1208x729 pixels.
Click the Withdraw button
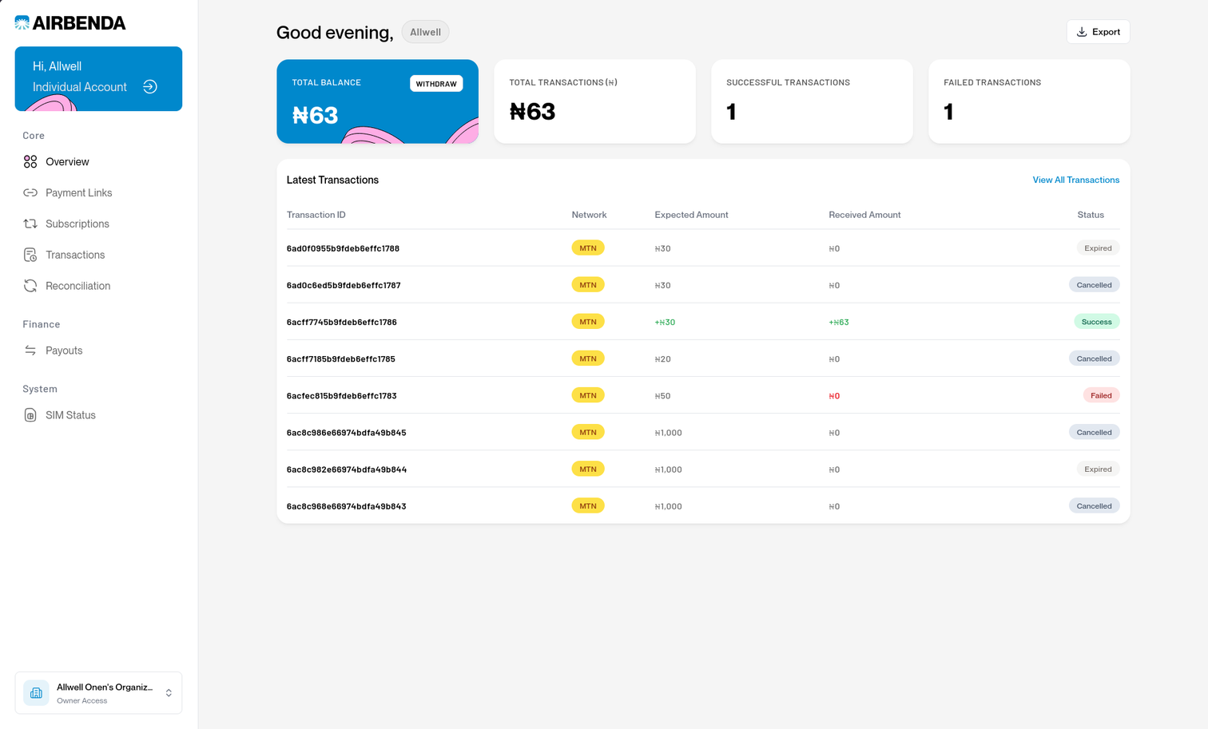[x=436, y=84]
